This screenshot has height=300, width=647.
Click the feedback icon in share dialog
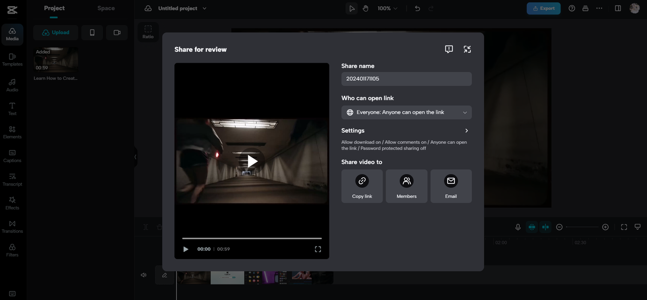[x=449, y=49]
